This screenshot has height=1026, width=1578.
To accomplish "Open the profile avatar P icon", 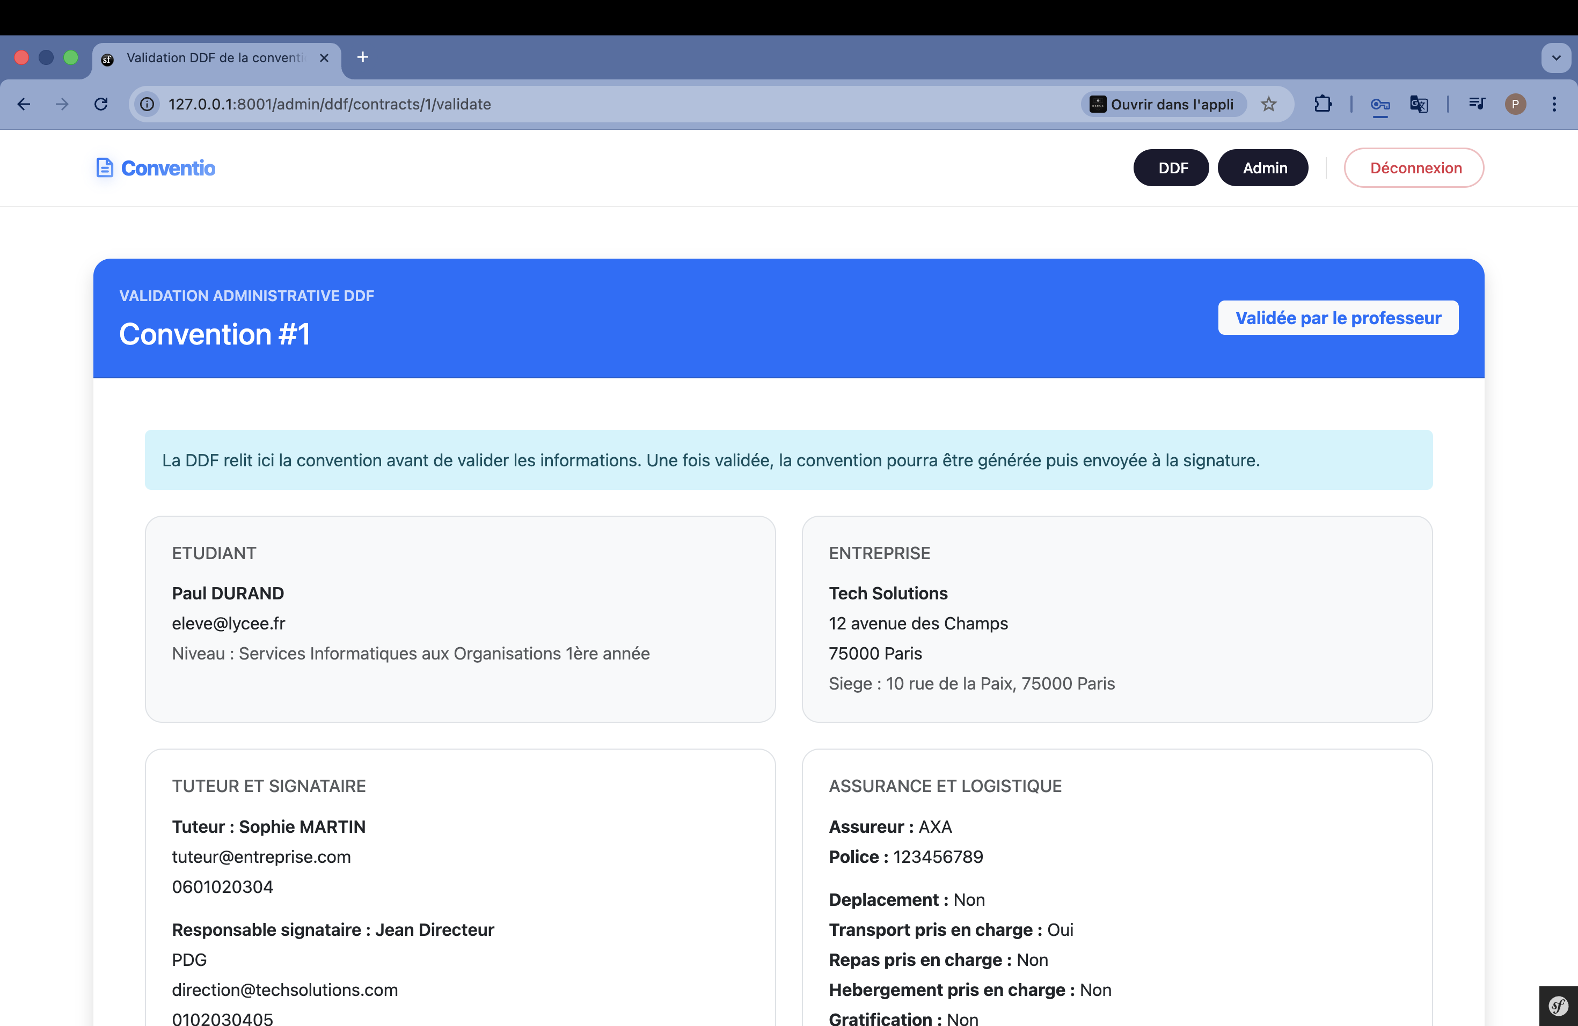I will (x=1516, y=104).
